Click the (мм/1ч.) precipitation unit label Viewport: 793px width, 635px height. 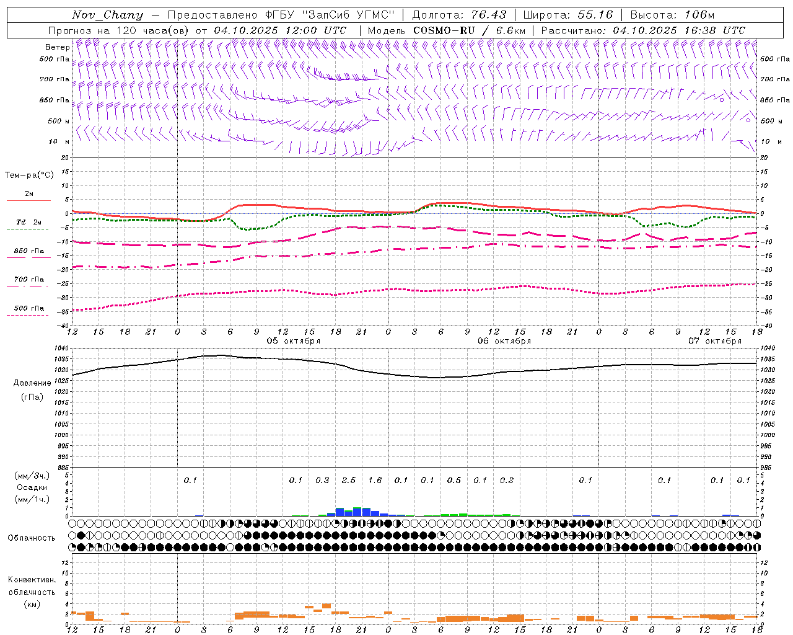32,499
